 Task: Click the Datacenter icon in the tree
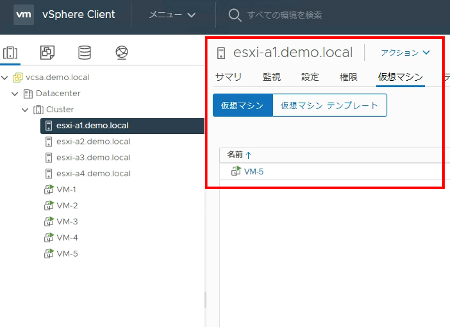[x=28, y=94]
